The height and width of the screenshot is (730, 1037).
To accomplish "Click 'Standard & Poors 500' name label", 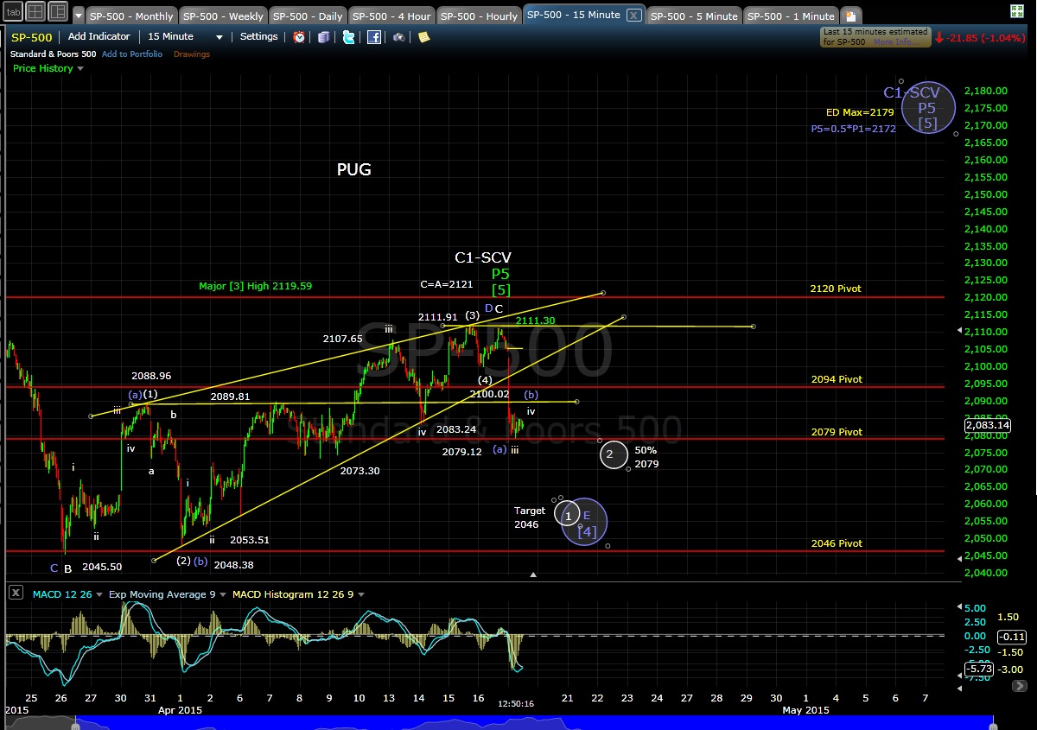I will [53, 54].
